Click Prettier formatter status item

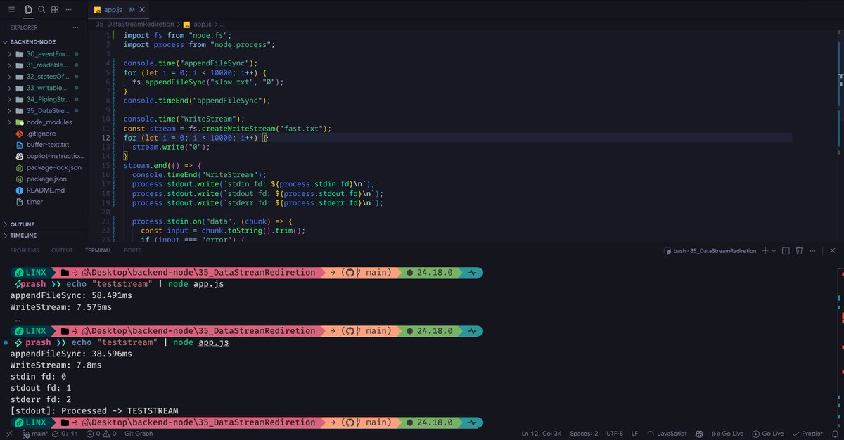pos(807,434)
